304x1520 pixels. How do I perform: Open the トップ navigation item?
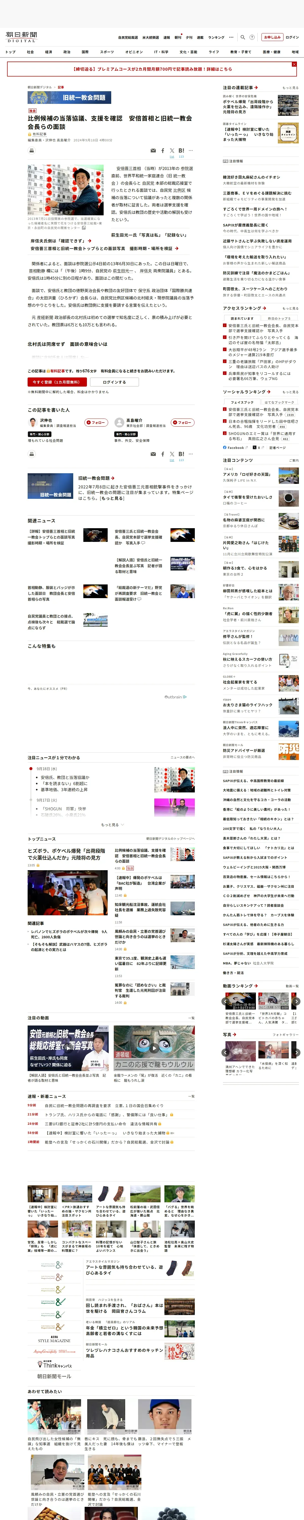click(x=11, y=52)
